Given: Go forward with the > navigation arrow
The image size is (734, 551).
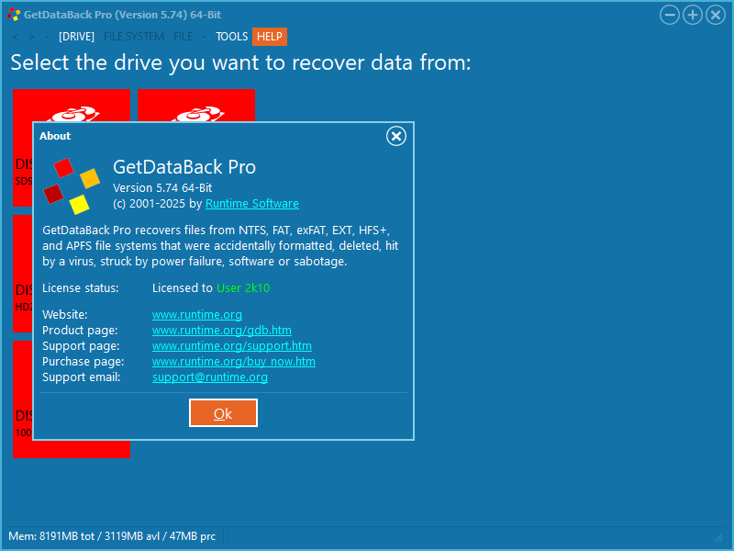Looking at the screenshot, I should 31,37.
